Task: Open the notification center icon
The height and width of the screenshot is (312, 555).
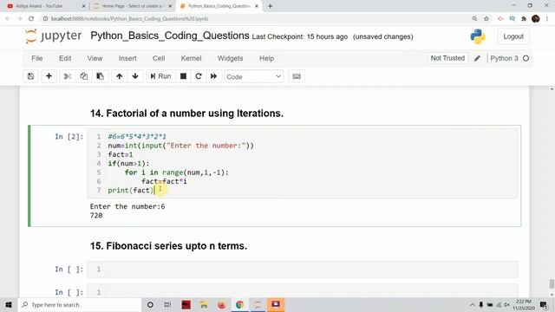Action: coord(544,304)
